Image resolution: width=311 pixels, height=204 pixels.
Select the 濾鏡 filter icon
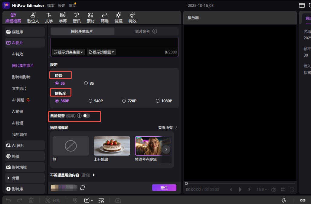coord(118,18)
